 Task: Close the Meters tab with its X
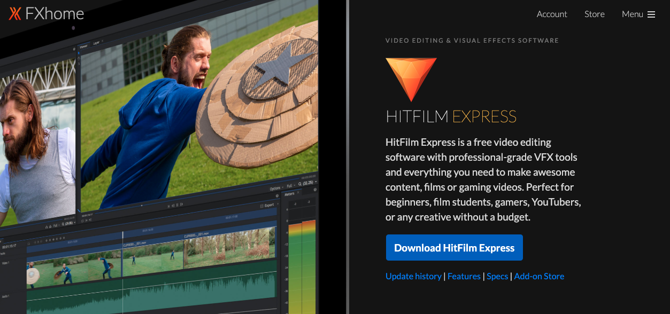click(298, 193)
